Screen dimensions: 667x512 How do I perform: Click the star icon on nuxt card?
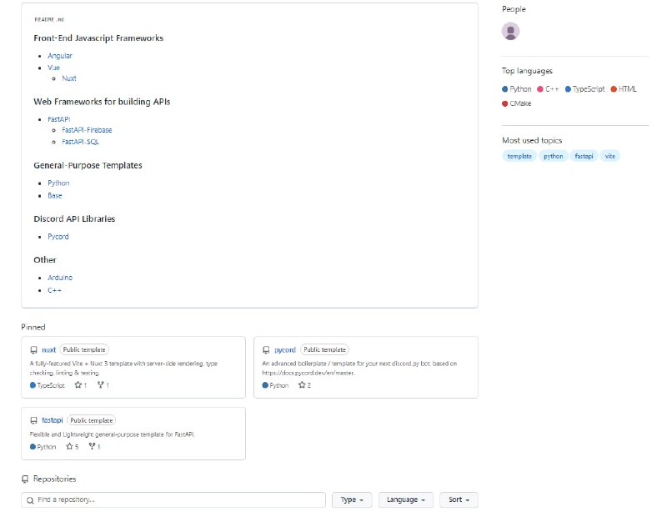[x=78, y=384]
